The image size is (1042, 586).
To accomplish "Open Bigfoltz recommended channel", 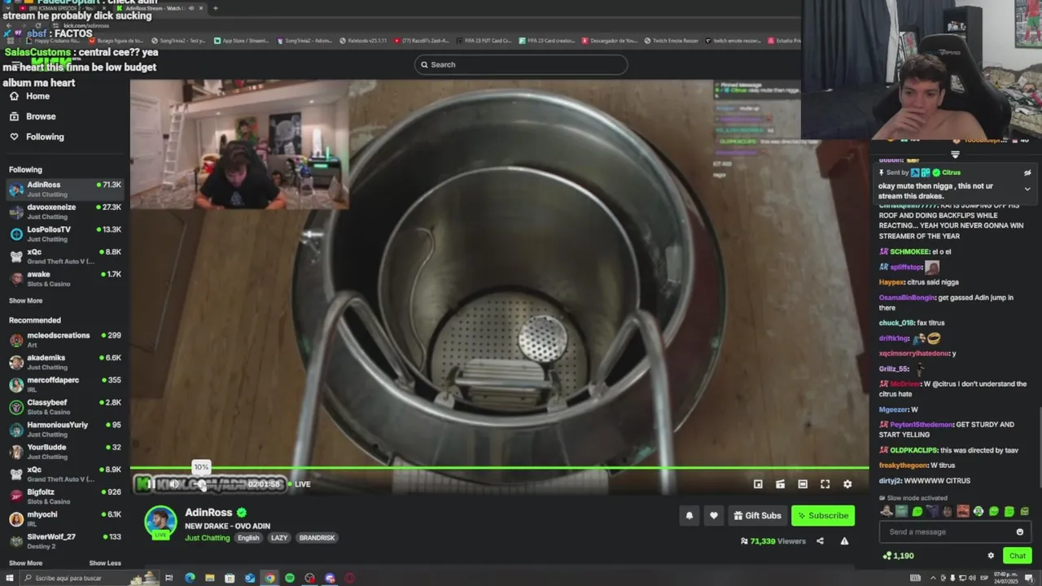I will coord(64,496).
